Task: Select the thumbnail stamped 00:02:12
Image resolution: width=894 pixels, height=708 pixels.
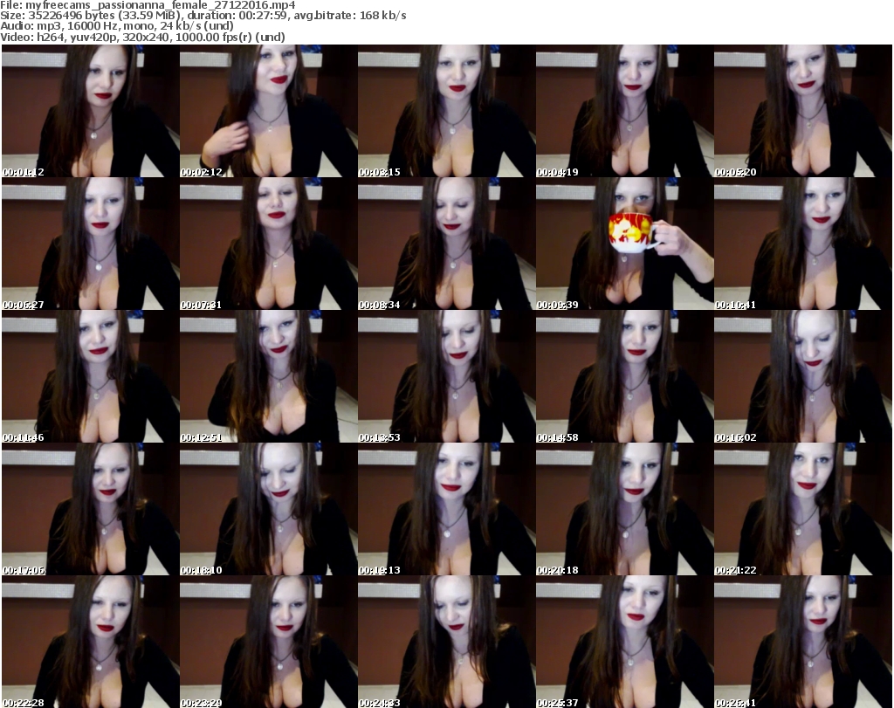Action: [268, 111]
